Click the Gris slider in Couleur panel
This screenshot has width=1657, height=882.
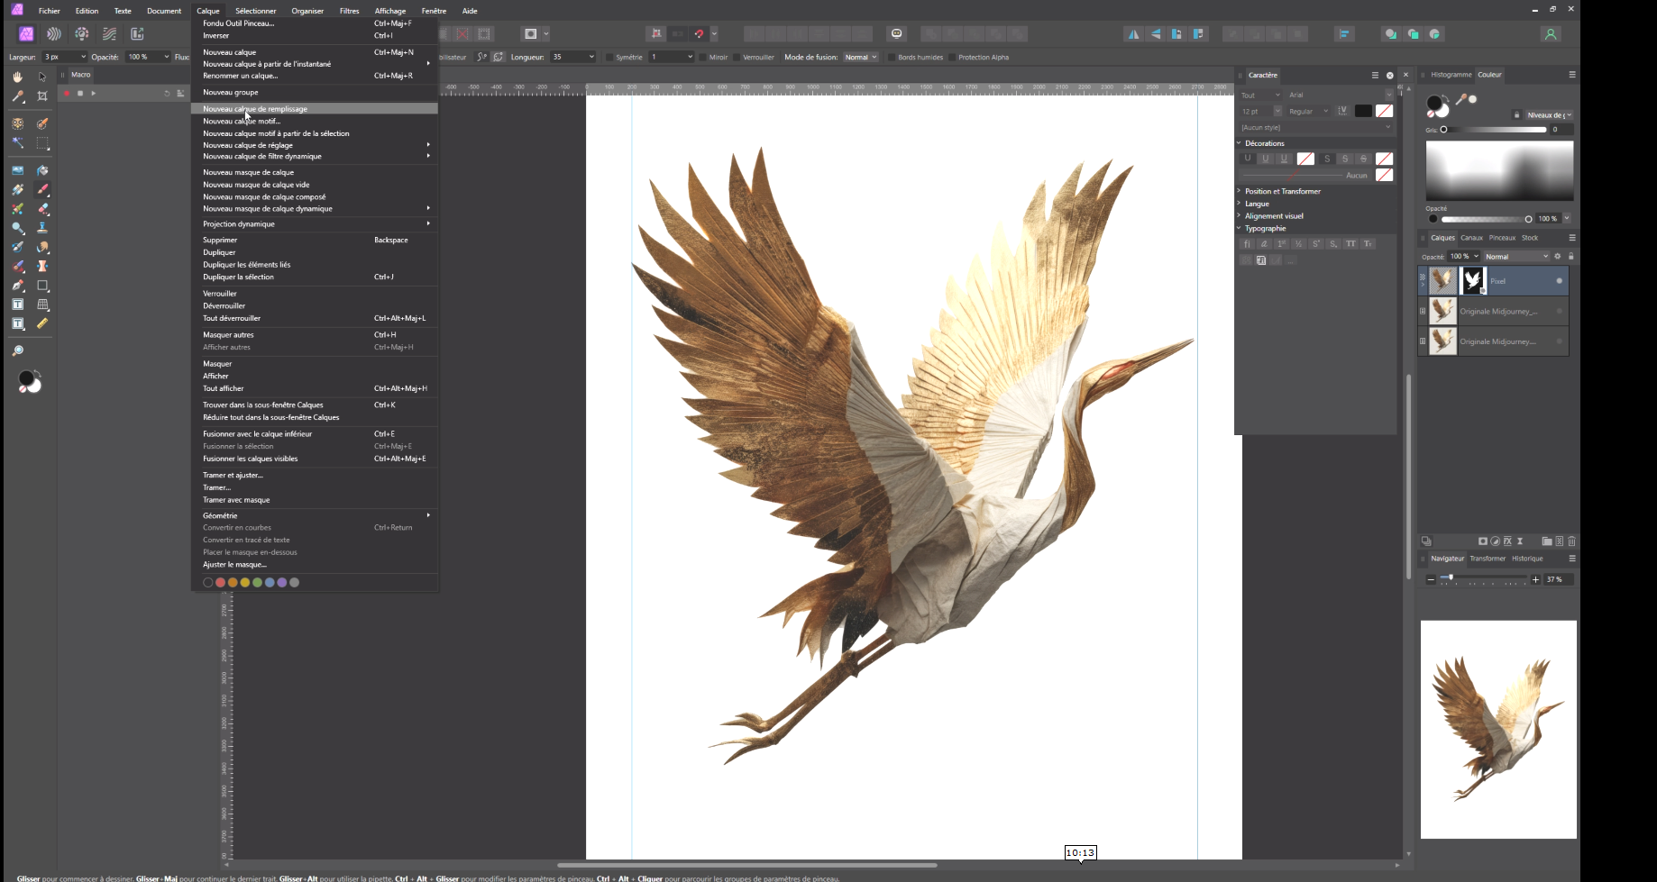pyautogui.click(x=1495, y=130)
